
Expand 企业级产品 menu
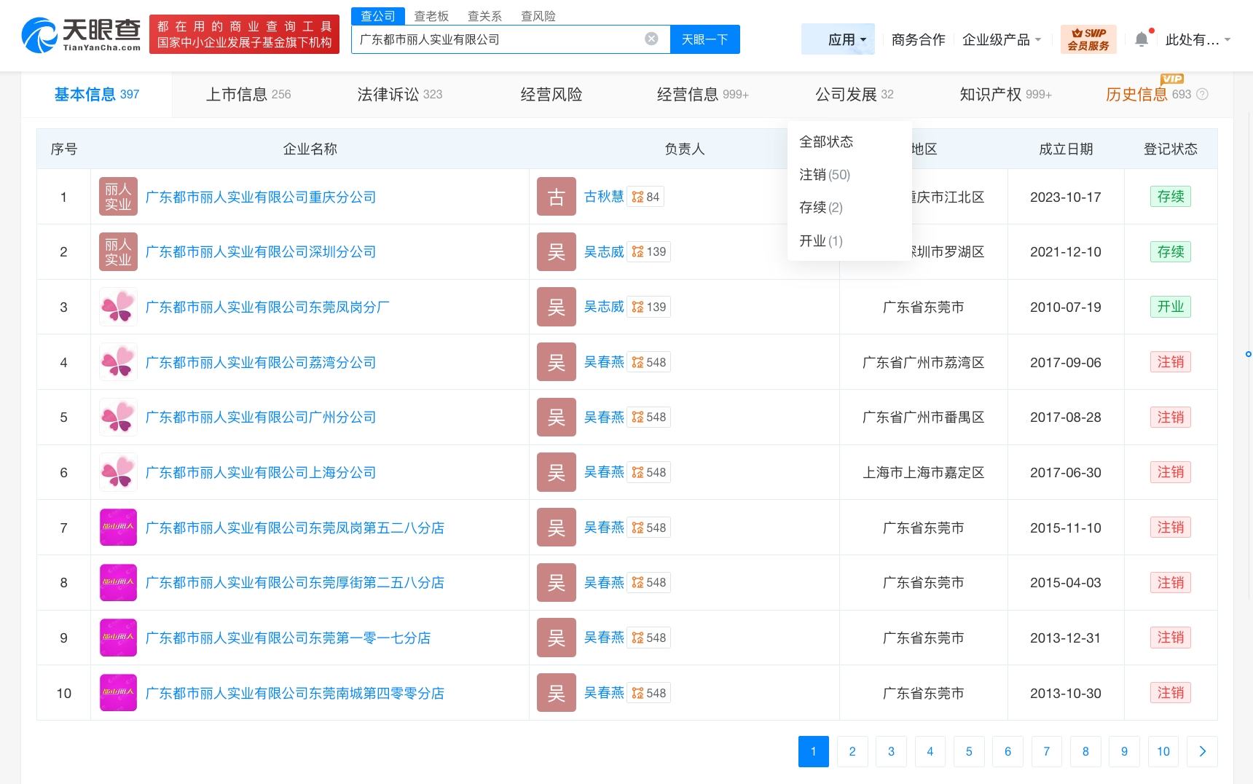(1002, 39)
